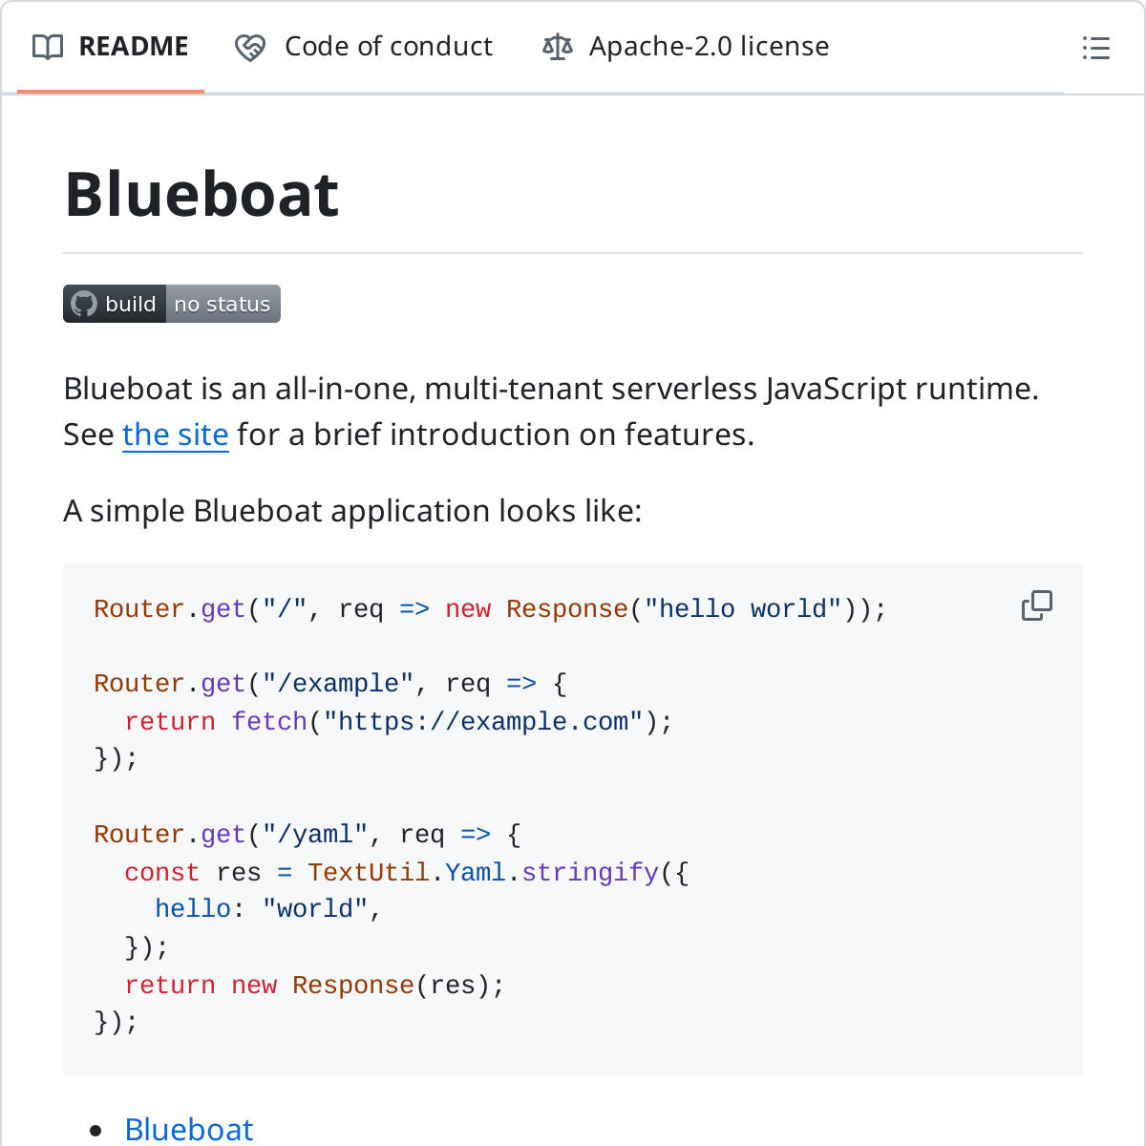The width and height of the screenshot is (1146, 1146).
Task: Click the balance scale license icon
Action: (x=557, y=47)
